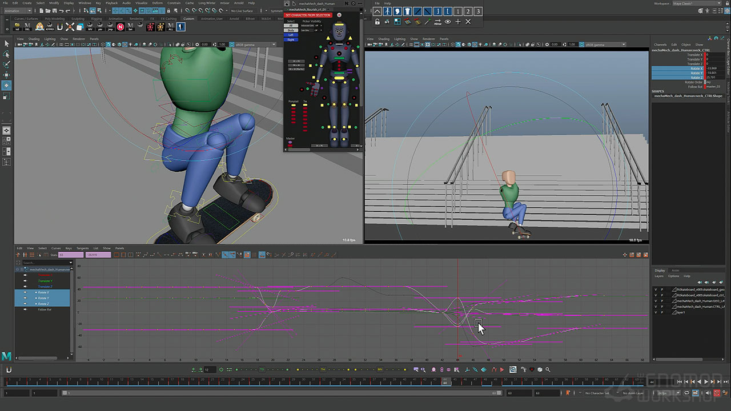Image resolution: width=731 pixels, height=411 pixels.
Task: Click the Mirror icon in picker toolbar
Action: pyautogui.click(x=437, y=22)
